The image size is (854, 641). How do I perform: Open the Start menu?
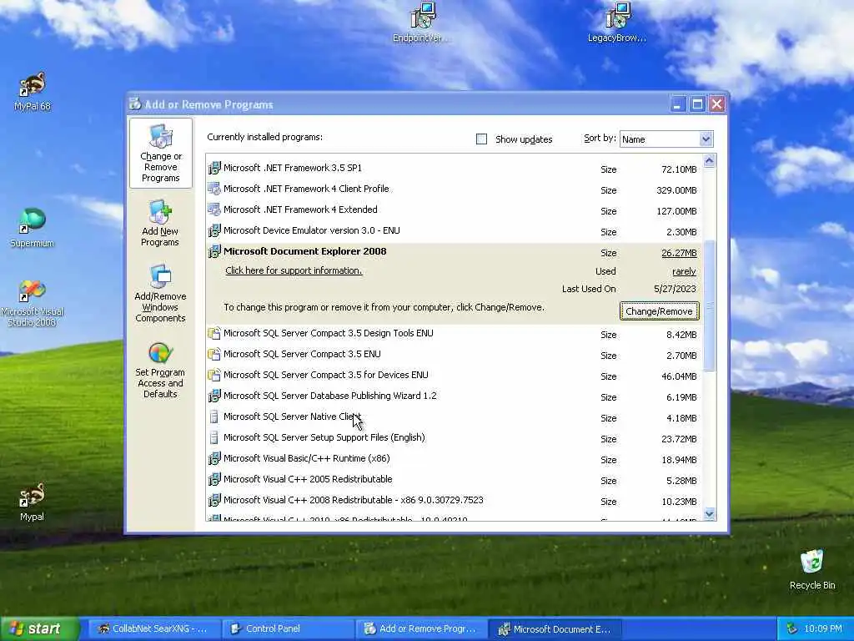[39, 629]
